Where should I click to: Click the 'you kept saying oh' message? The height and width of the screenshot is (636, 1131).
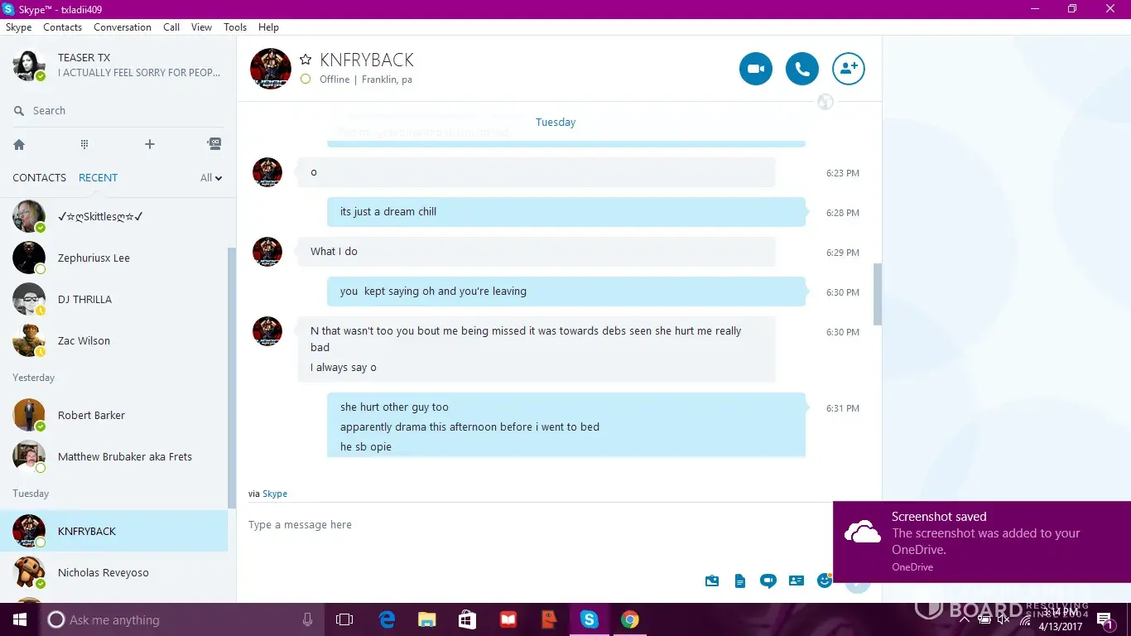[x=566, y=291]
